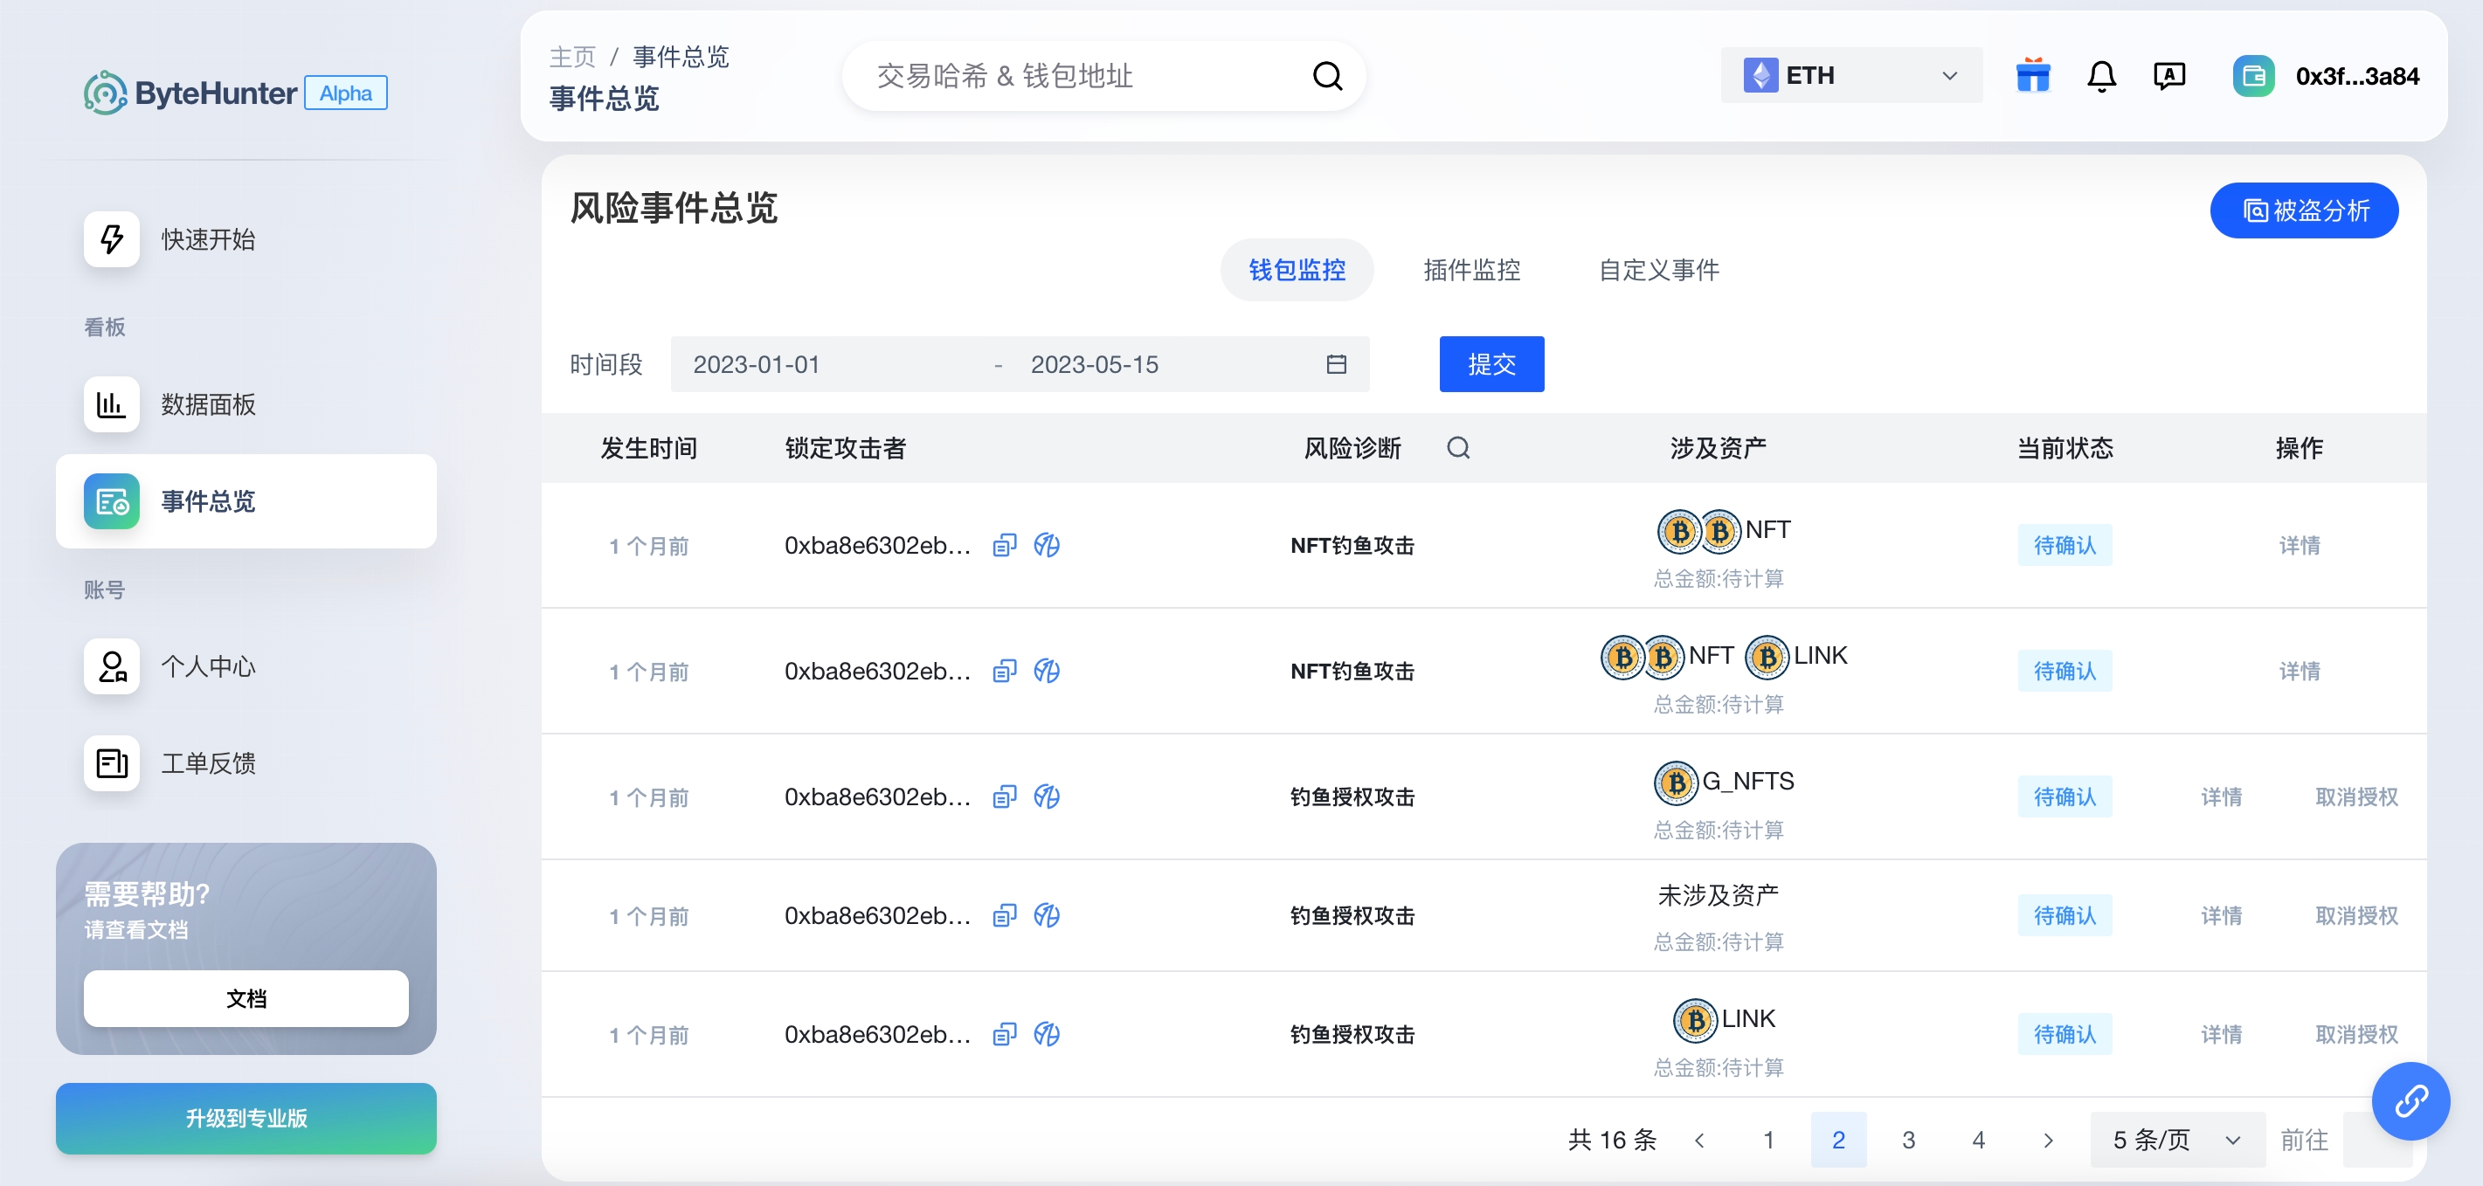The height and width of the screenshot is (1186, 2483).
Task: Open the 5 条/页 page size dropdown
Action: pyautogui.click(x=2176, y=1140)
